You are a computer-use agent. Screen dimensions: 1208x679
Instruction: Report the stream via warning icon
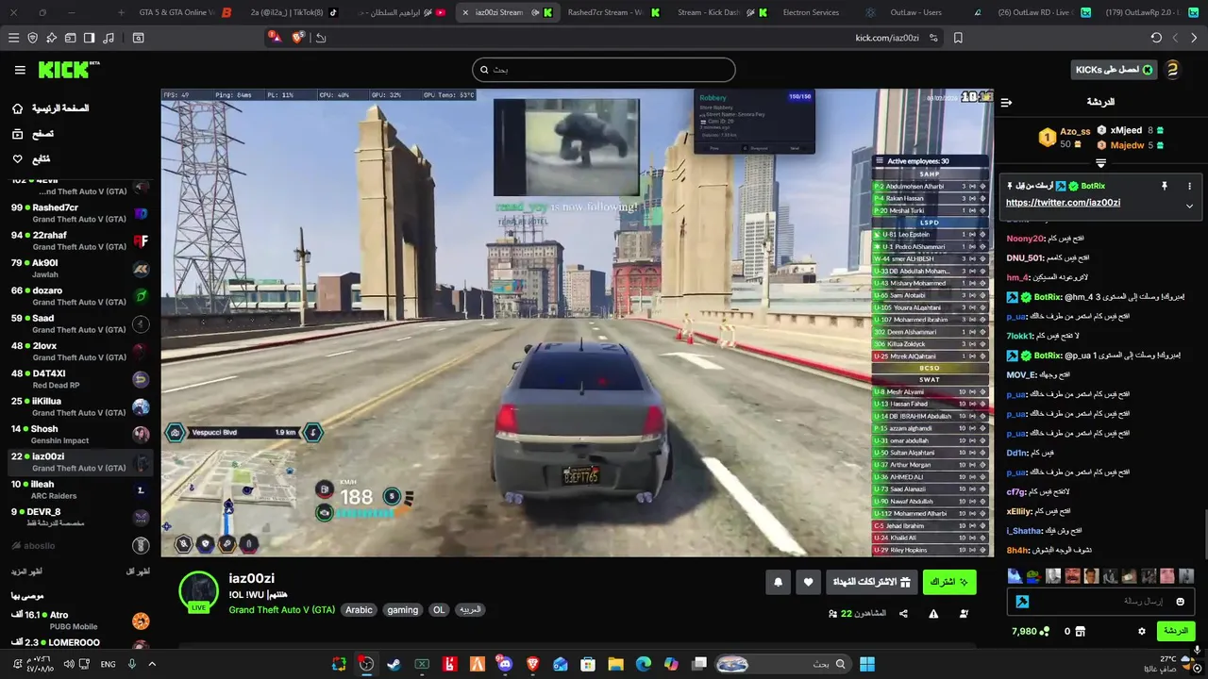coord(933,614)
